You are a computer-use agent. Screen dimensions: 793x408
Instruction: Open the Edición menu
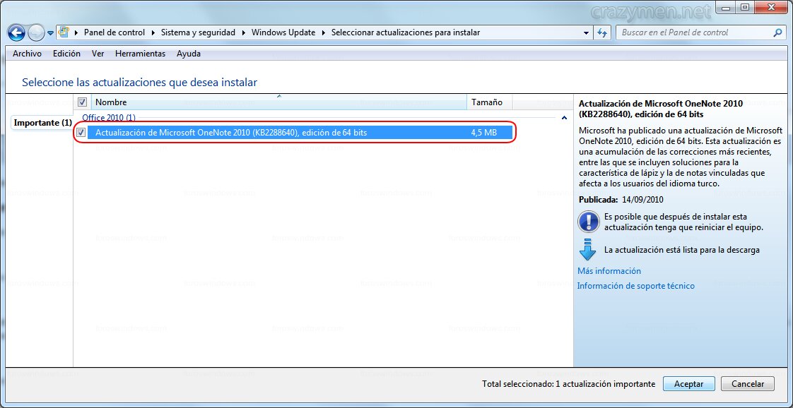[66, 54]
